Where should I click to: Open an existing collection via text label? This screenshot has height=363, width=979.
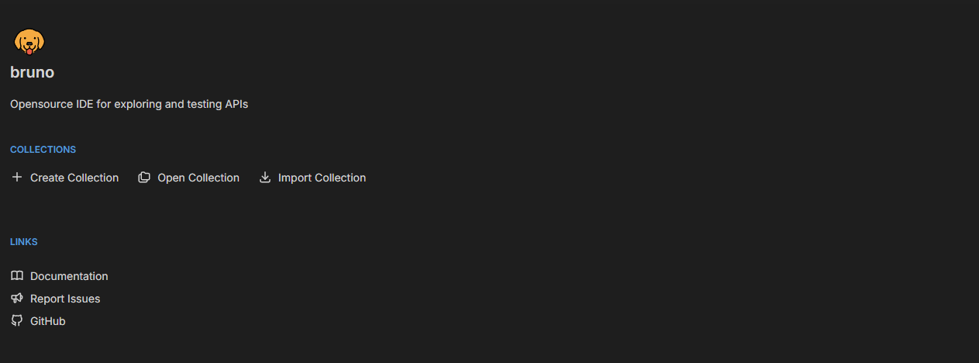pyautogui.click(x=198, y=178)
